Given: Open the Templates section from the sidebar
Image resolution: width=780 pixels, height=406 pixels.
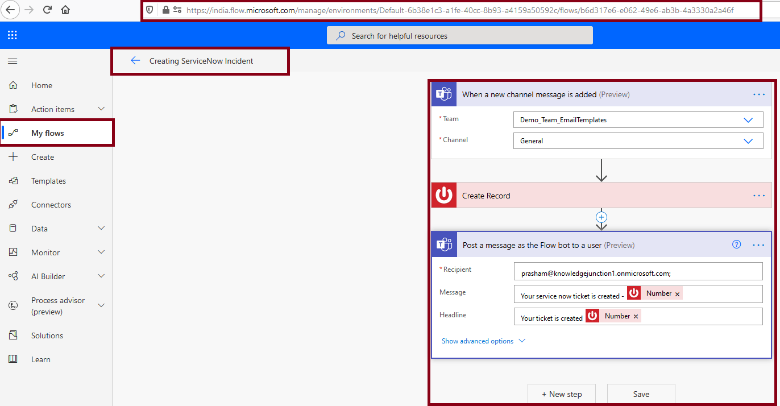Looking at the screenshot, I should tap(49, 180).
